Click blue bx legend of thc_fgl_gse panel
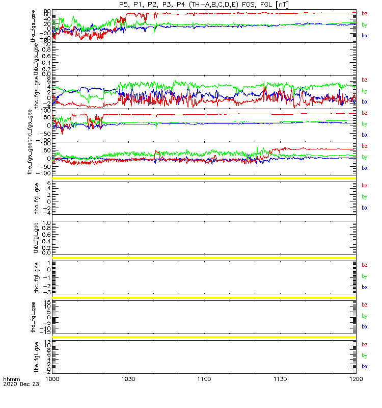 [365, 287]
